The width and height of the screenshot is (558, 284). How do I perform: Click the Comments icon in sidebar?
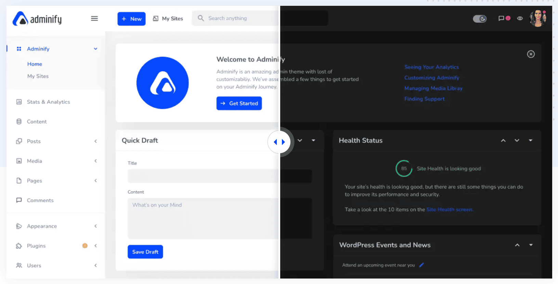pyautogui.click(x=19, y=200)
